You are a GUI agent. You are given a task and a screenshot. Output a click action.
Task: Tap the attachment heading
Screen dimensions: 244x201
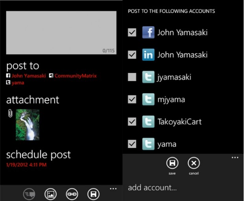[x=33, y=100]
